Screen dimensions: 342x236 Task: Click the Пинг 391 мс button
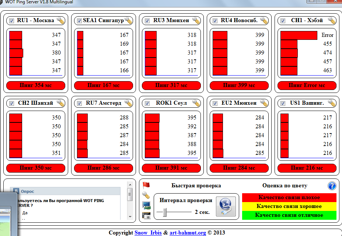[x=171, y=168]
